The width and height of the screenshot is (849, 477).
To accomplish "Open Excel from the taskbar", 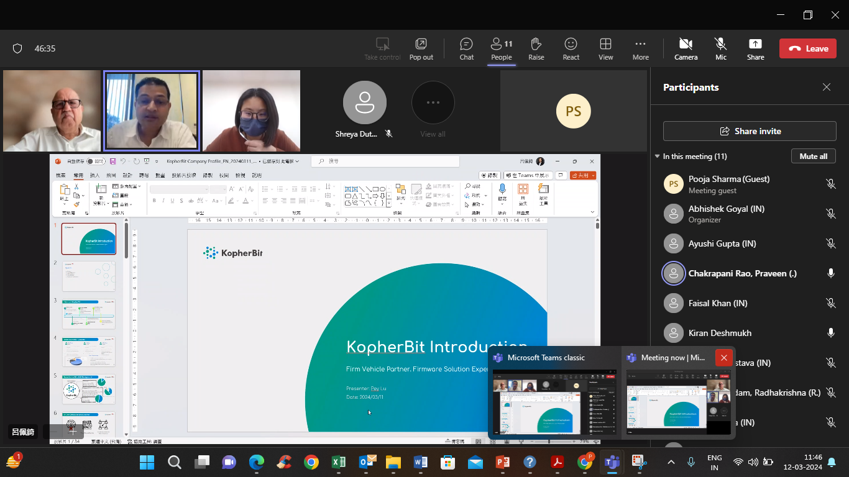I will point(339,462).
